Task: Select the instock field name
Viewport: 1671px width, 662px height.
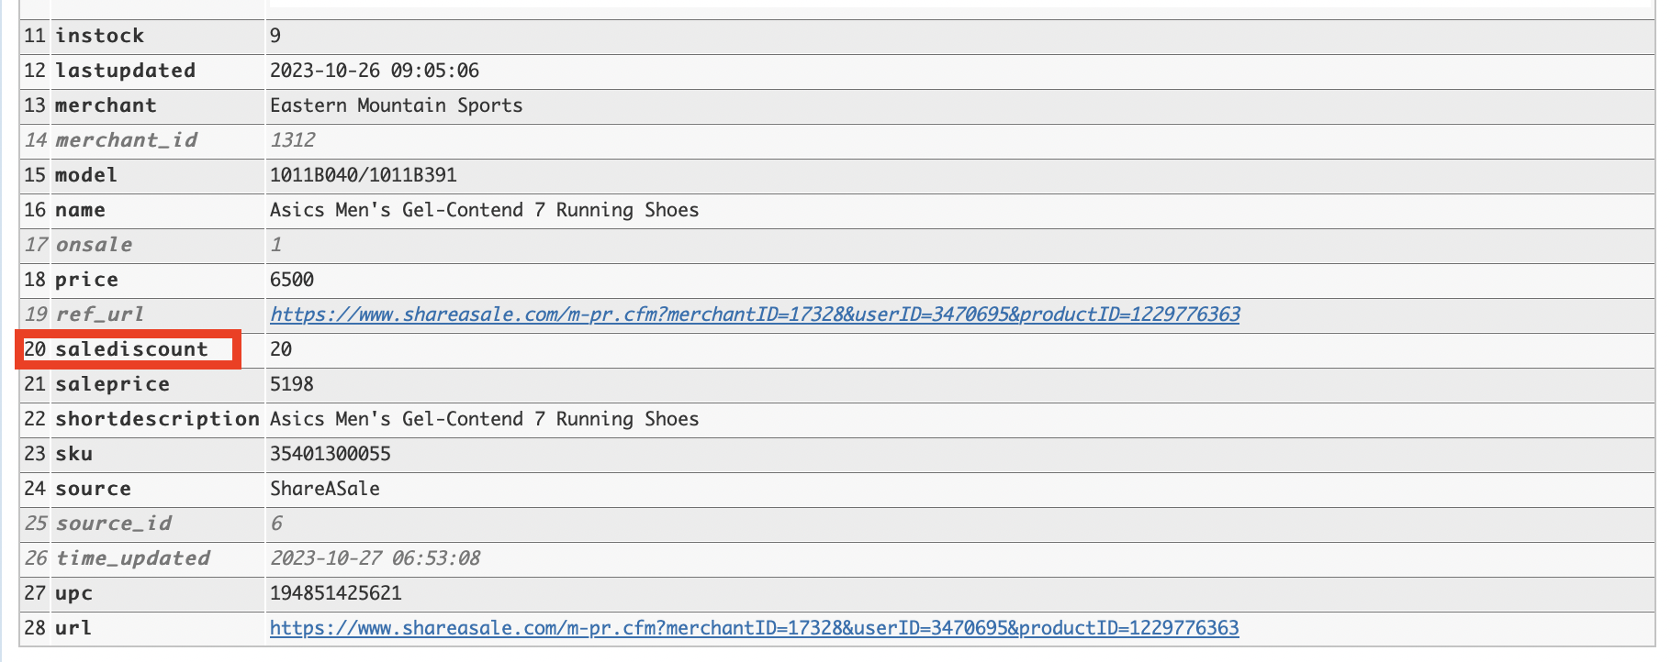Action: (x=99, y=36)
